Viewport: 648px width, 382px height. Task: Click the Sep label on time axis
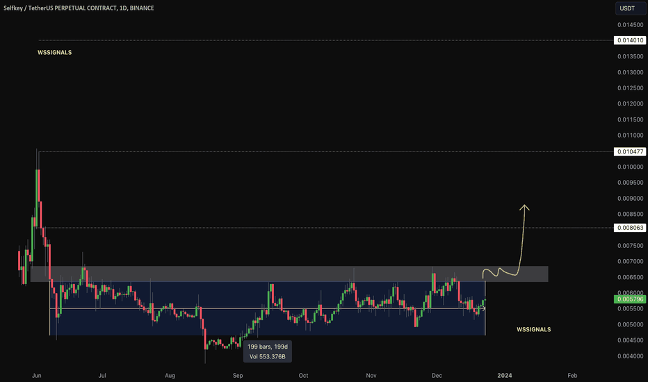238,375
